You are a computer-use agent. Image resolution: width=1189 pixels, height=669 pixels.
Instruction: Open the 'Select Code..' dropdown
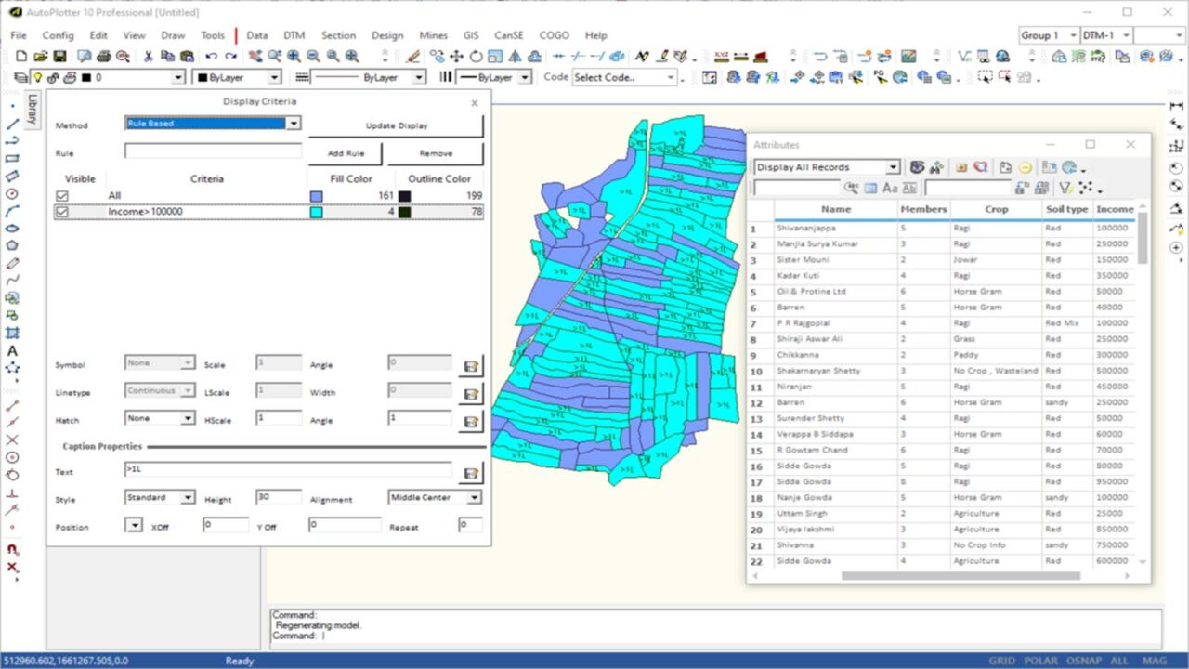coord(671,78)
